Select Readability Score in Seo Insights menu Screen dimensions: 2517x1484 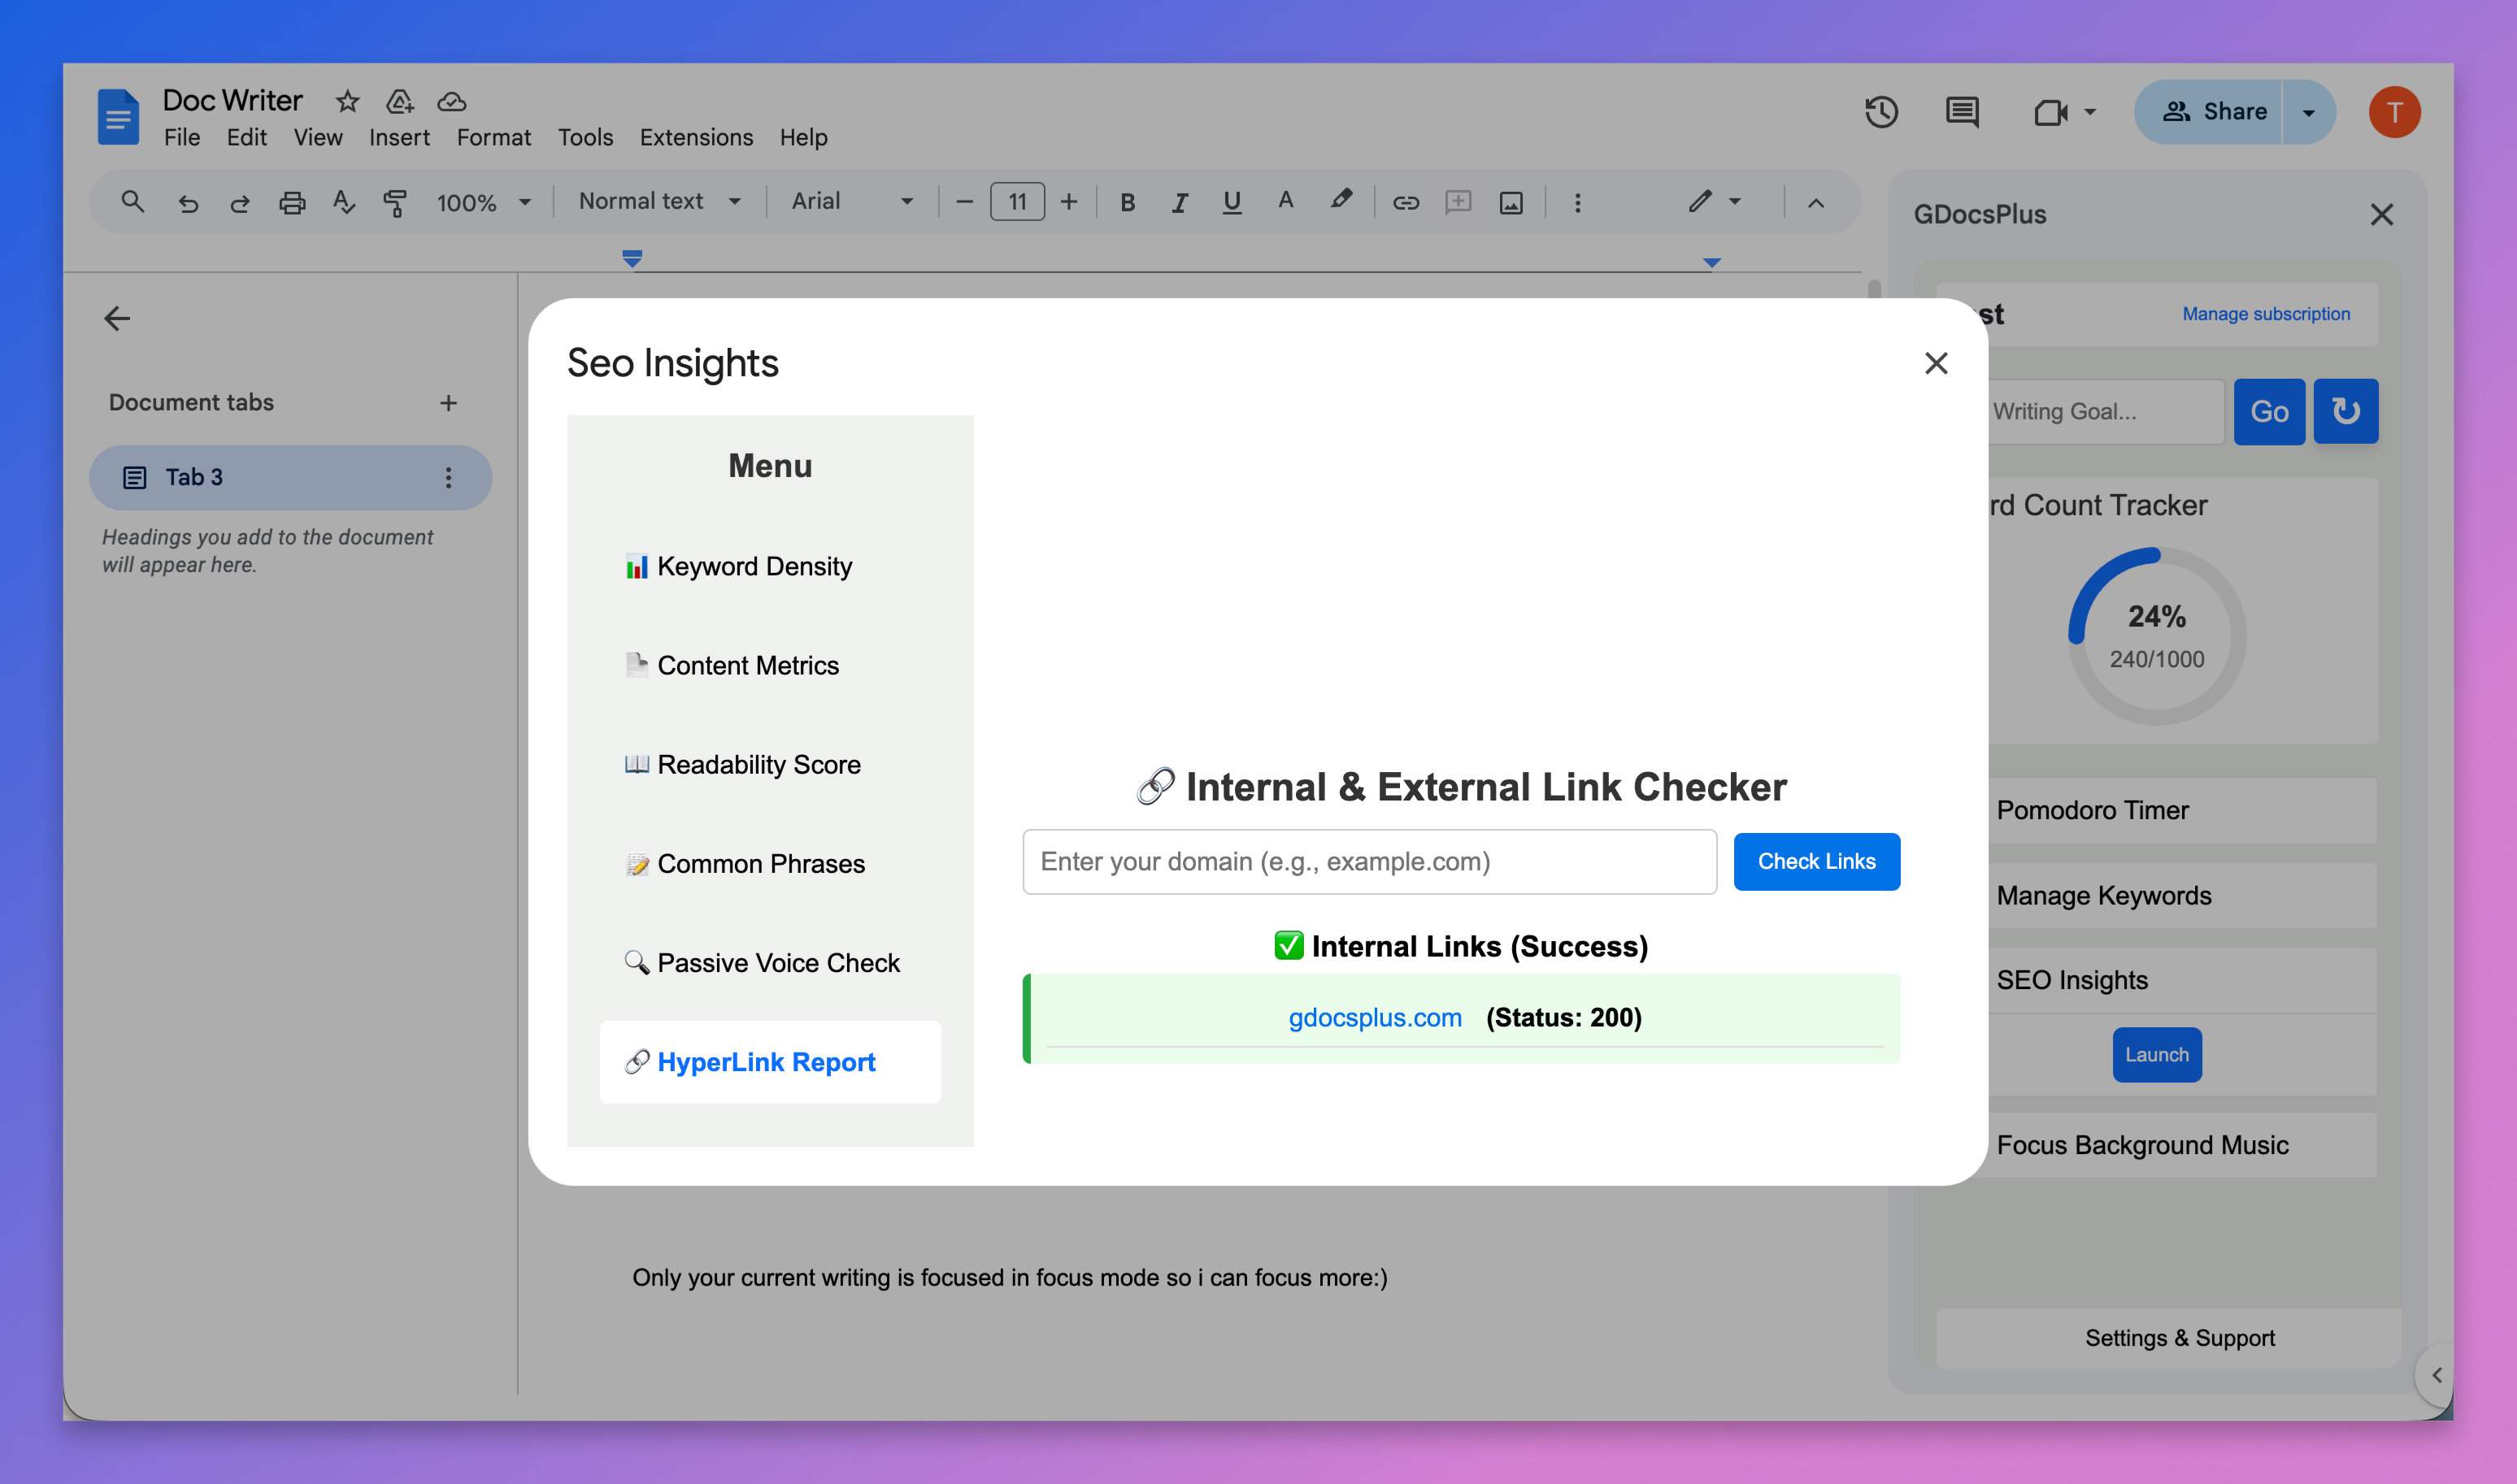[x=759, y=765]
